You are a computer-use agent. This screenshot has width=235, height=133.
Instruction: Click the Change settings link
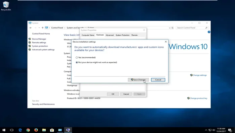(200, 75)
